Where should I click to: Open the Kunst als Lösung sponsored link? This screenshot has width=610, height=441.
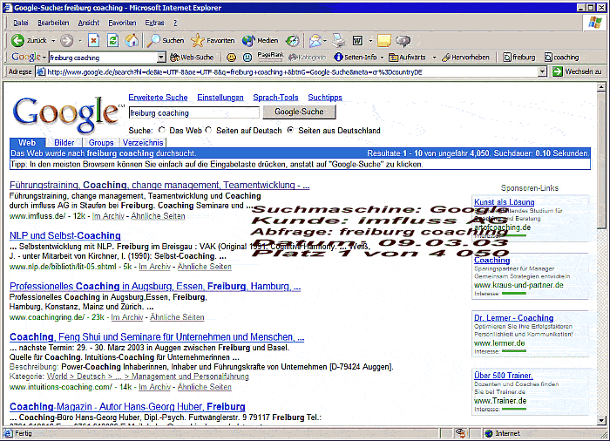tap(504, 202)
